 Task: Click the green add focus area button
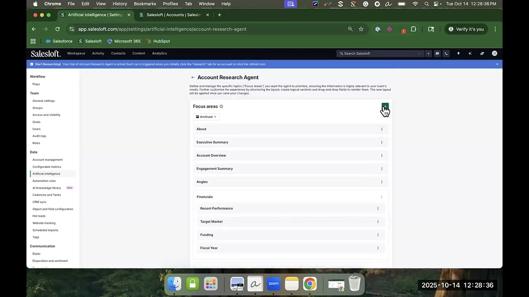[385, 106]
